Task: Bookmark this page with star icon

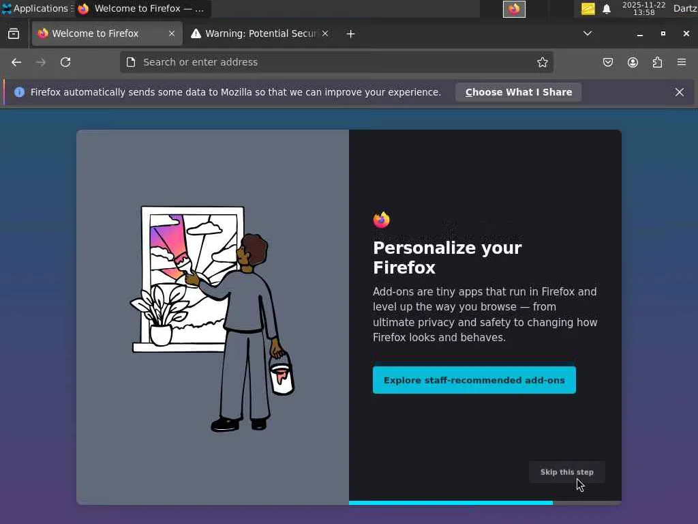Action: (542, 62)
